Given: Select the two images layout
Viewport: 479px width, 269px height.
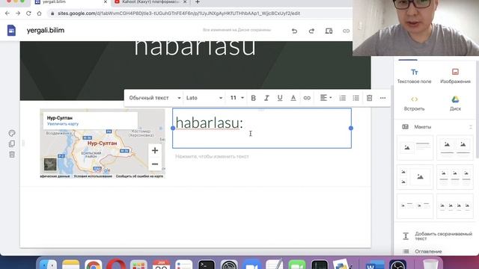Looking at the screenshot, I should [455, 148].
